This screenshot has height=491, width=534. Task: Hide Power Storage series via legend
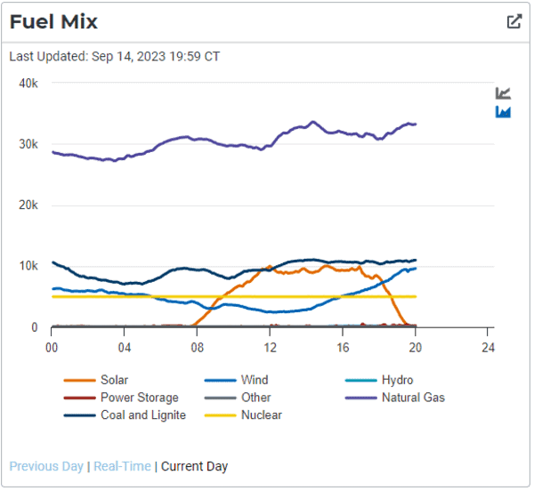pyautogui.click(x=139, y=398)
